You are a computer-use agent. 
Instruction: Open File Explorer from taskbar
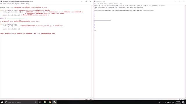45,102
